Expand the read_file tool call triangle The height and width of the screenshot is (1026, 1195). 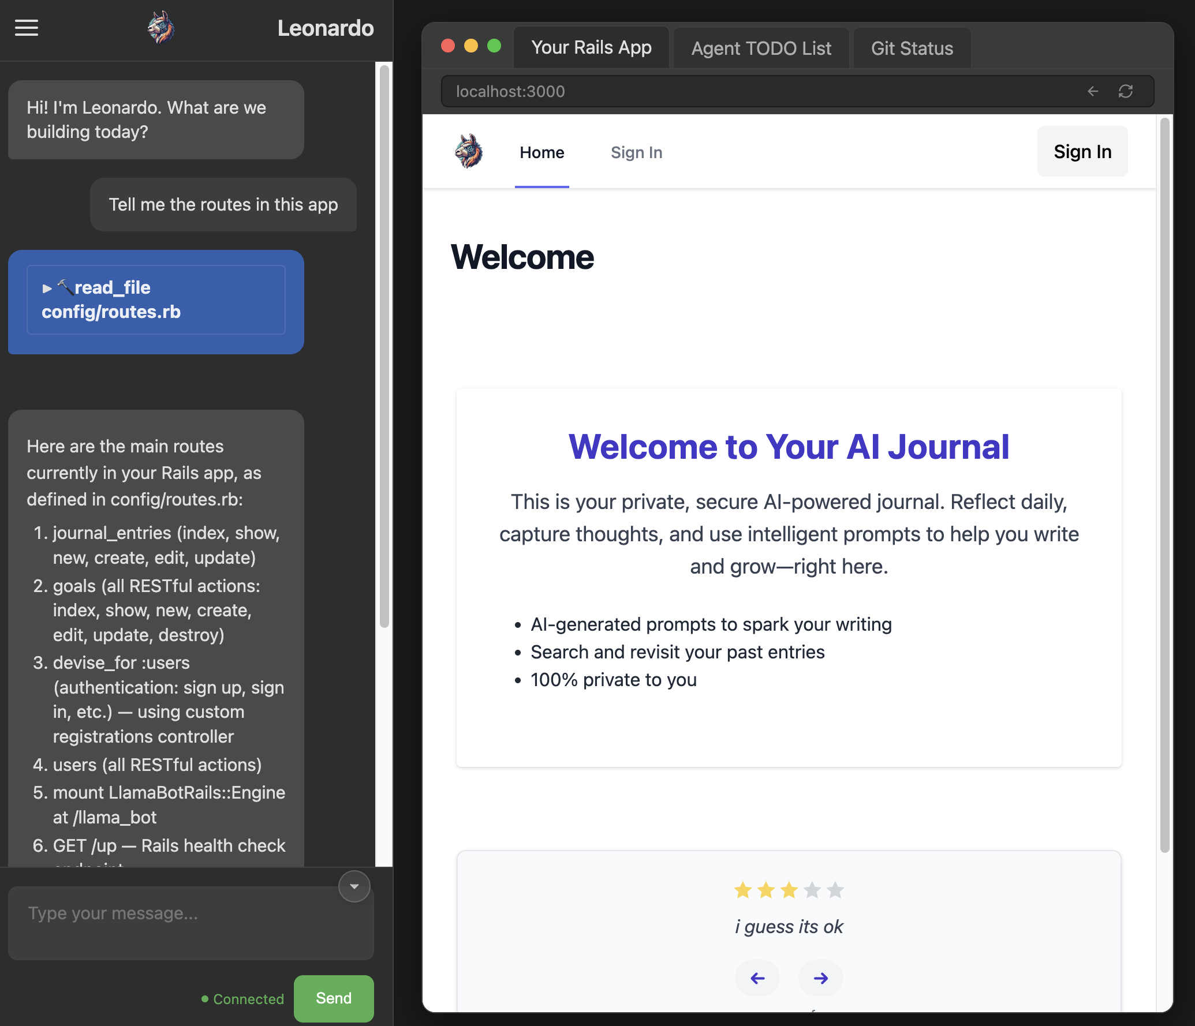click(x=47, y=289)
